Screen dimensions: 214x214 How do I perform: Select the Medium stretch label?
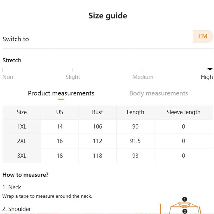(143, 77)
